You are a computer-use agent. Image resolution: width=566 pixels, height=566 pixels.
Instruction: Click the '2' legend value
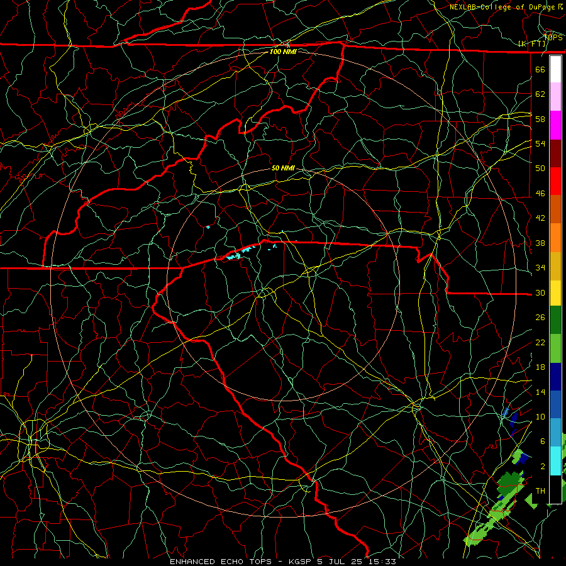(x=543, y=467)
